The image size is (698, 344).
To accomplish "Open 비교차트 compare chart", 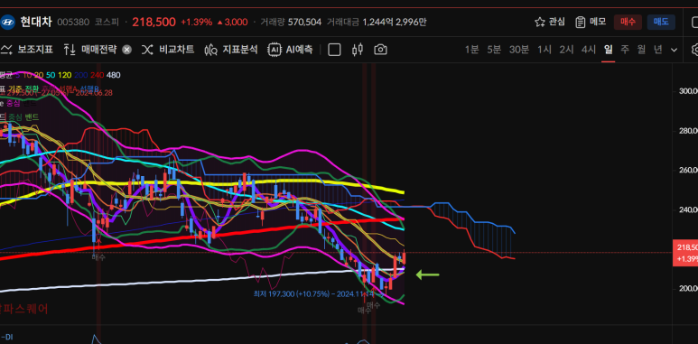I will pos(168,50).
